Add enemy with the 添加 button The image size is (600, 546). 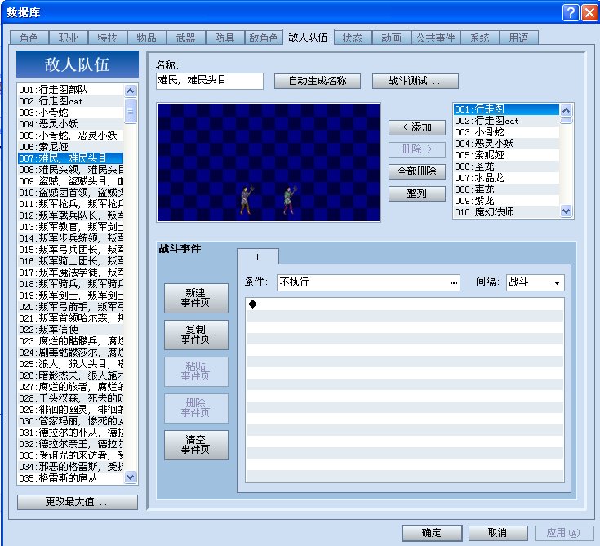click(x=416, y=127)
